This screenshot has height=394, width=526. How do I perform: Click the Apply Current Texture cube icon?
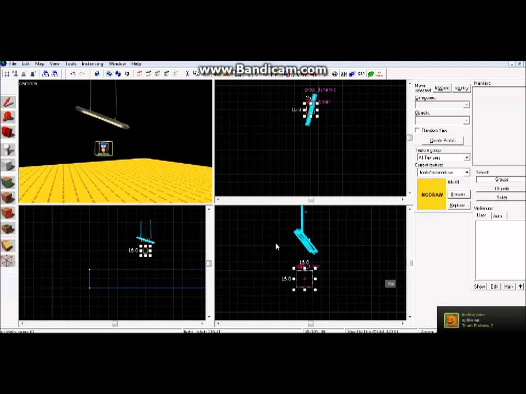[9, 198]
